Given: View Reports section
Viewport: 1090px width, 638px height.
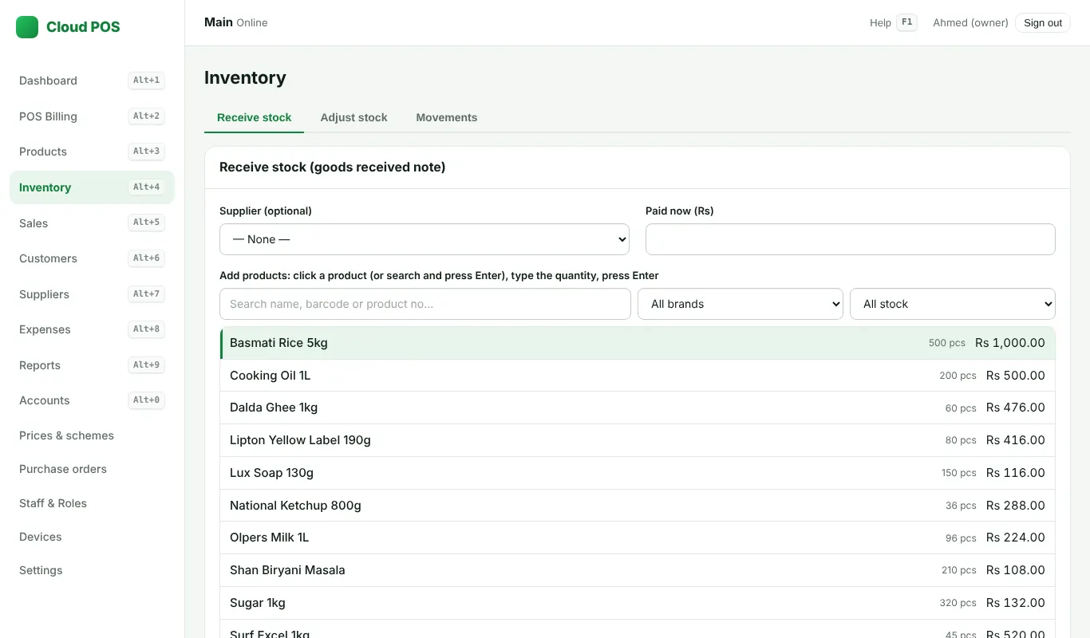Looking at the screenshot, I should (x=92, y=365).
